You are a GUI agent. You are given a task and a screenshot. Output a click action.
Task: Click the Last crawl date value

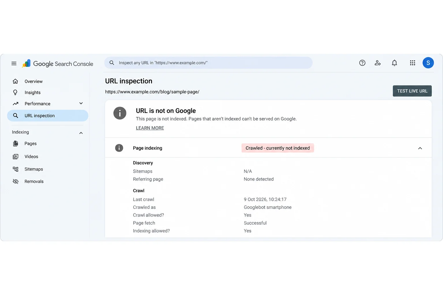(265, 199)
